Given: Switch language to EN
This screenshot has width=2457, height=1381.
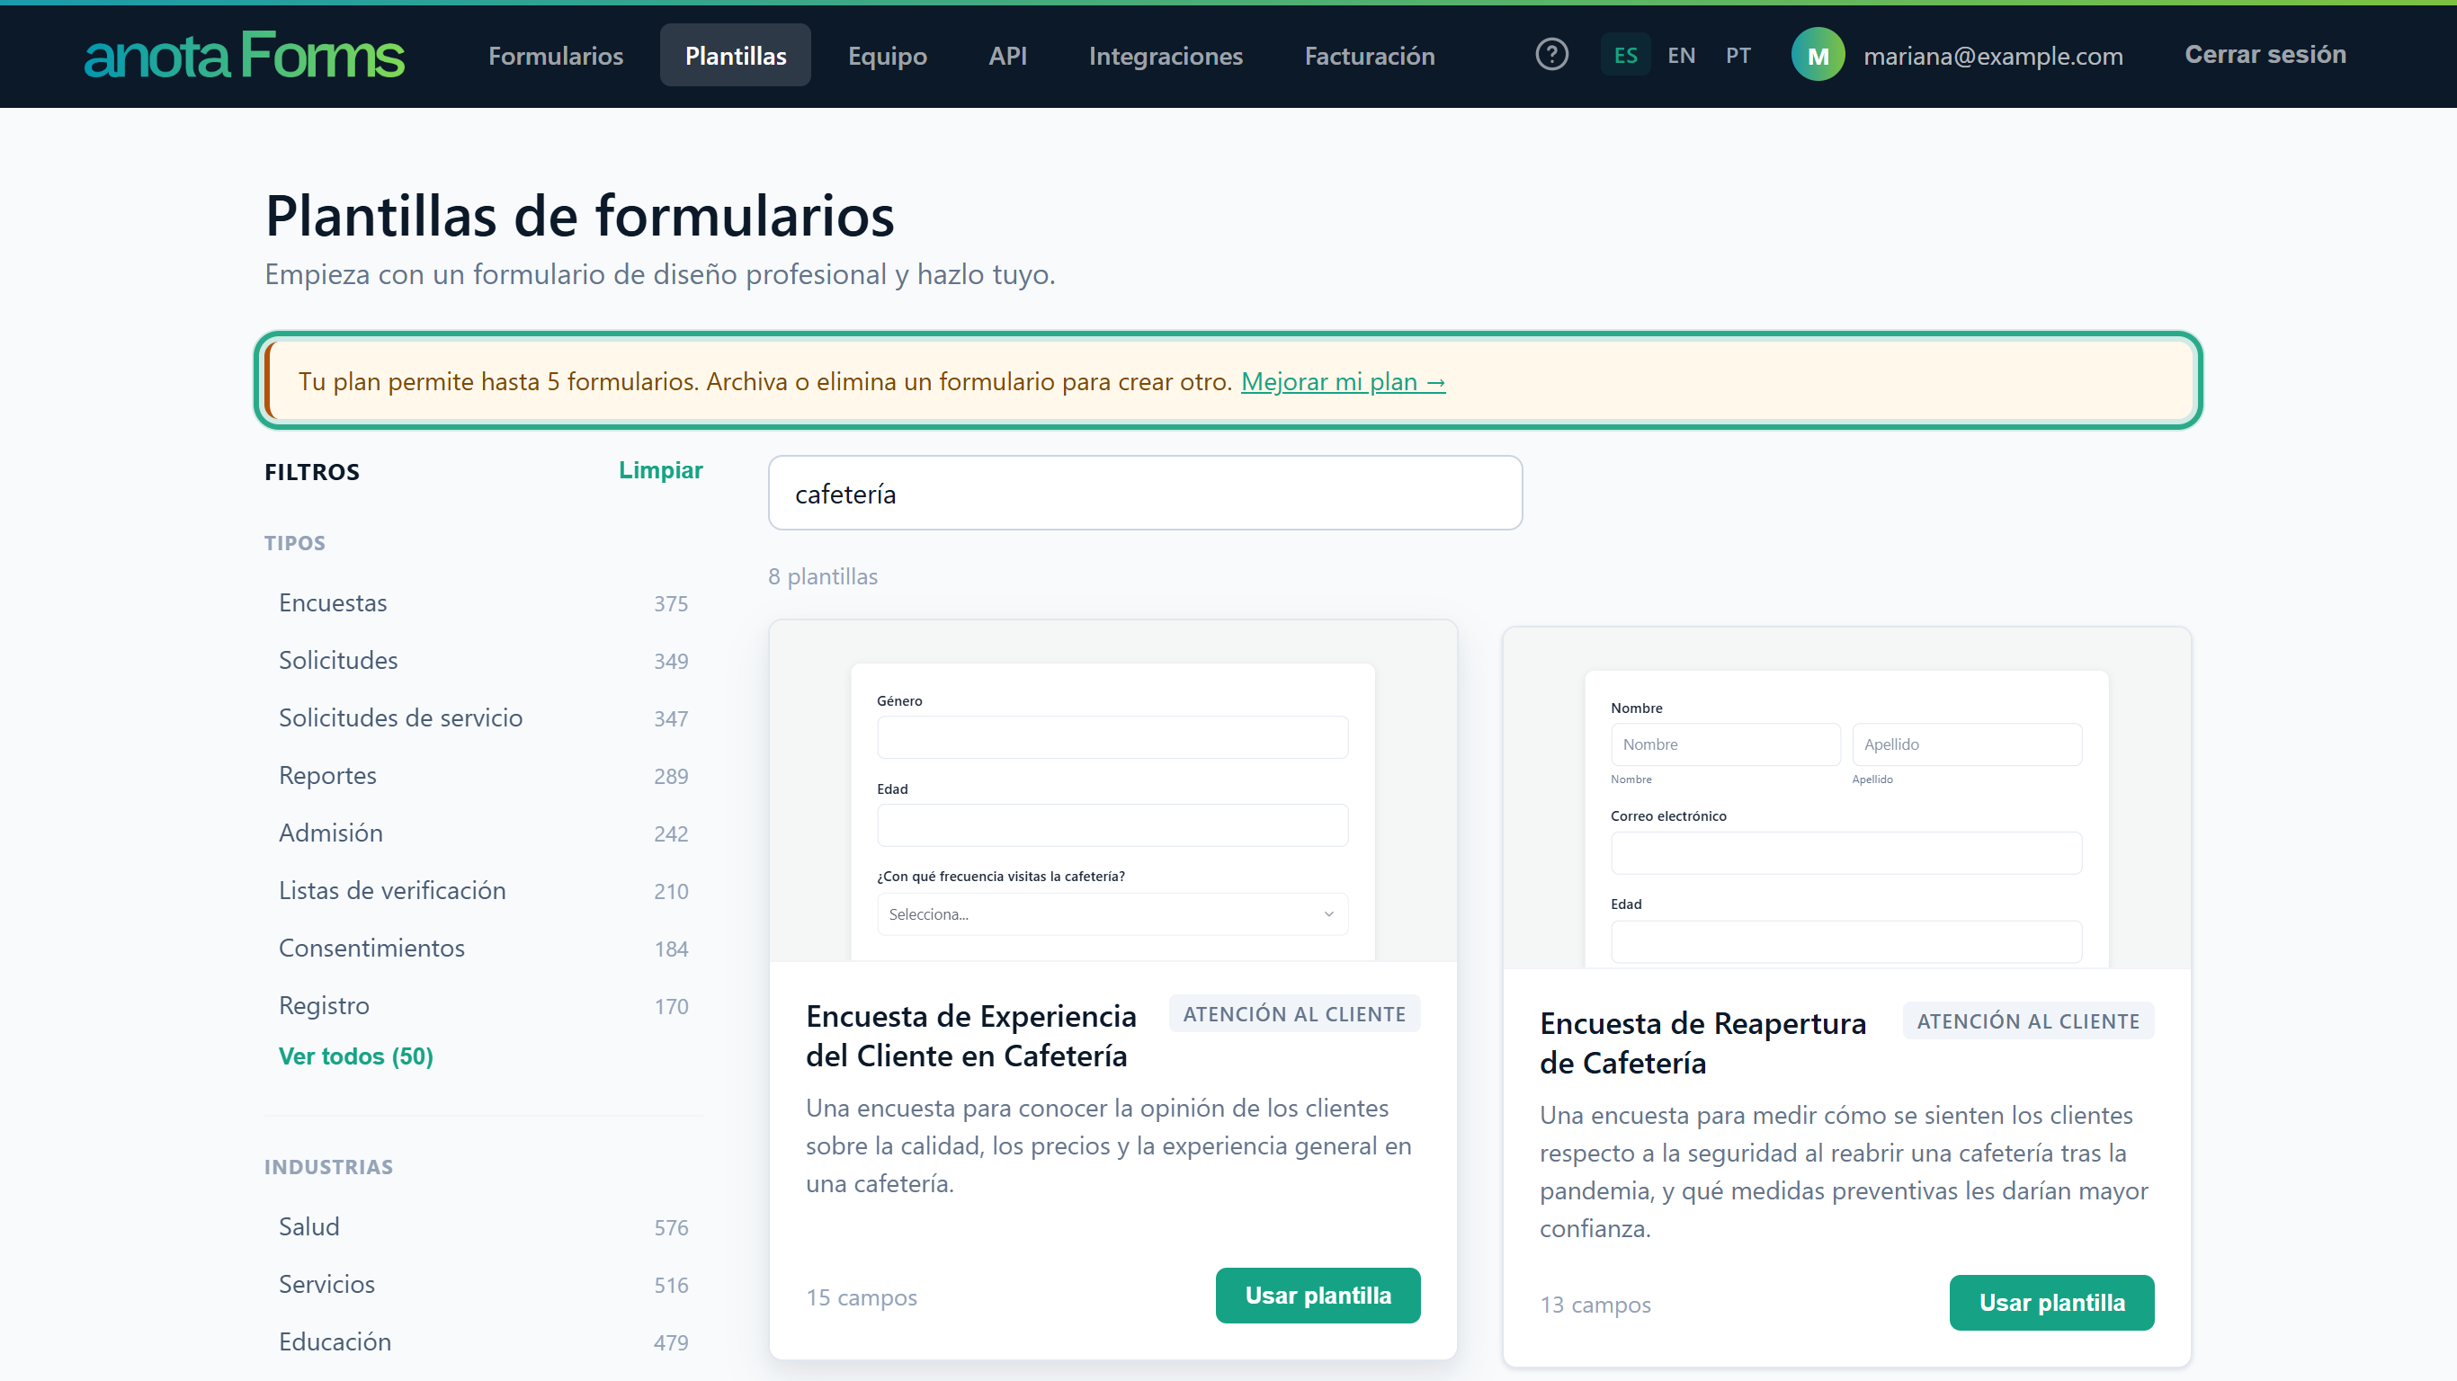Looking at the screenshot, I should pos(1682,56).
